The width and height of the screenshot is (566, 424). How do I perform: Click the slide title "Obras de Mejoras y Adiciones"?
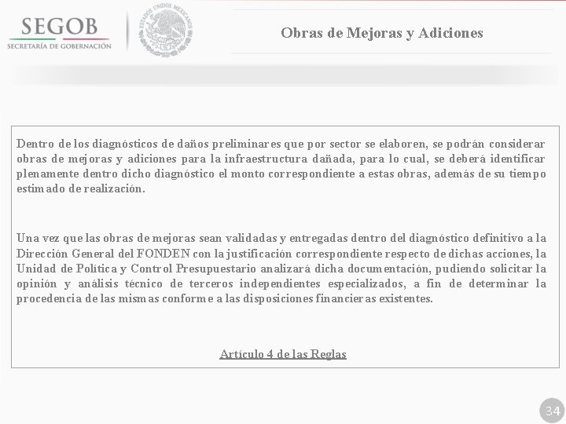(381, 33)
